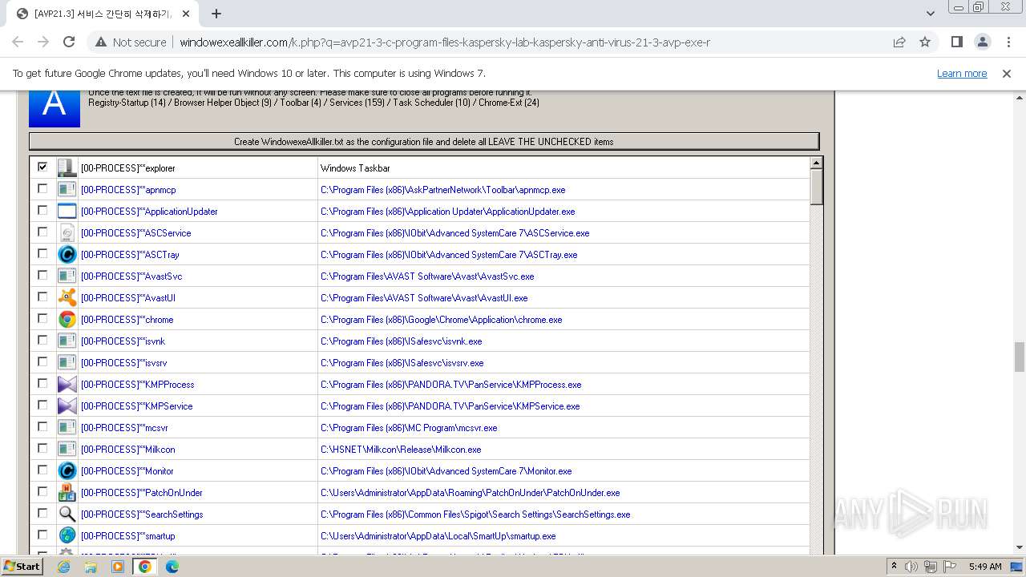Open the Chrome three-dot menu
Image resolution: width=1026 pixels, height=577 pixels.
[1007, 42]
